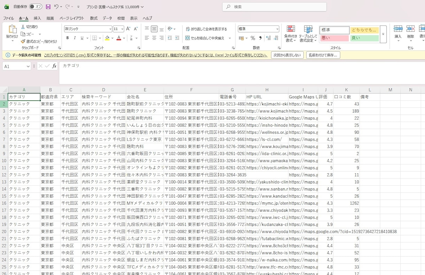Open the font name dropdown 游ゴシック

pos(110,29)
